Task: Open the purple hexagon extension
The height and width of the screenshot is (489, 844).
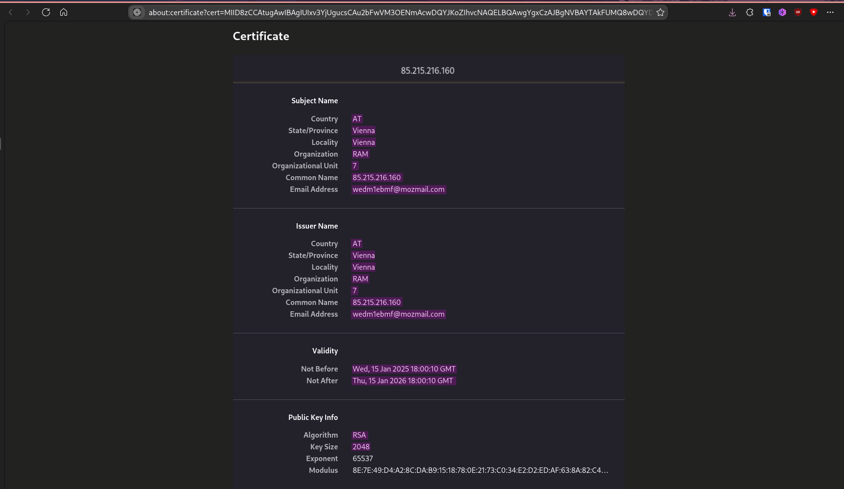Action: pos(782,12)
